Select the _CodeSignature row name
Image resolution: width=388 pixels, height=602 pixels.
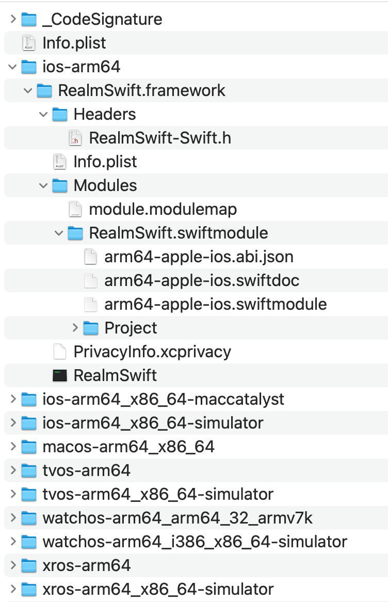point(103,20)
